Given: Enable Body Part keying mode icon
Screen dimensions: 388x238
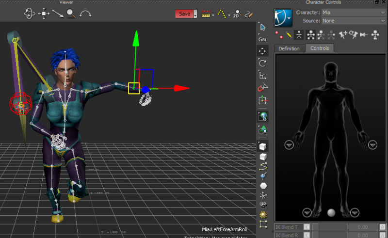Looking at the screenshot, I should coord(321,35).
